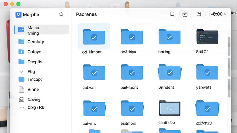Select the oe4-hlys folder

coord(132,37)
